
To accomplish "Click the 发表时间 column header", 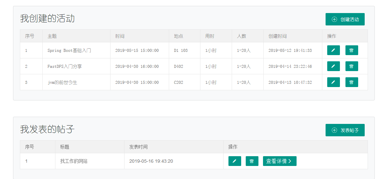I will coord(138,147).
